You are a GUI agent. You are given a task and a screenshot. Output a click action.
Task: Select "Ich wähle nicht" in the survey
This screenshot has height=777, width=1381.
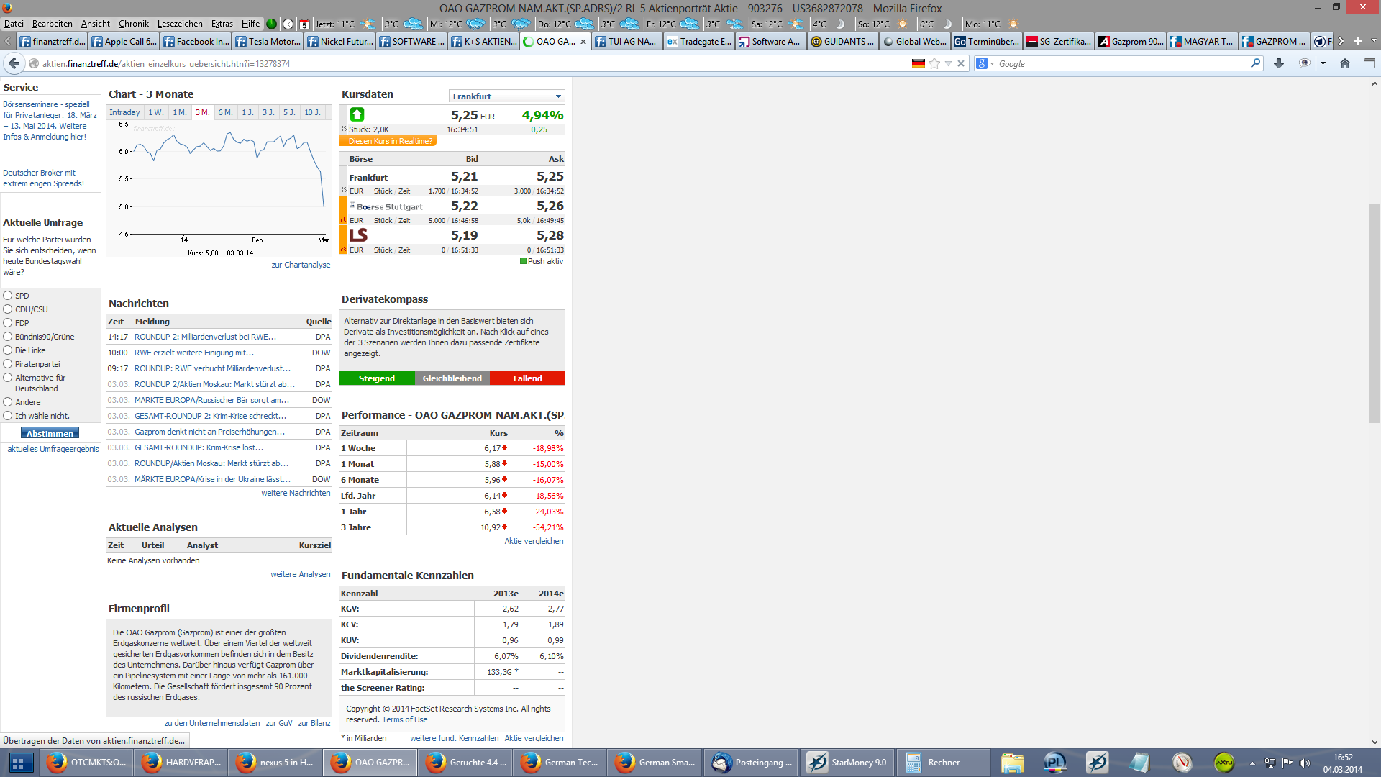[x=6, y=416]
